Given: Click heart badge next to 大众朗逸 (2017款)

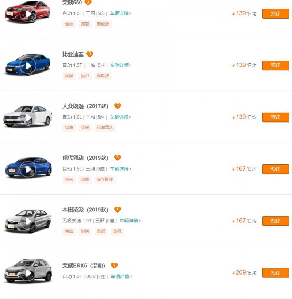Looking at the screenshot, I should pos(117,106).
